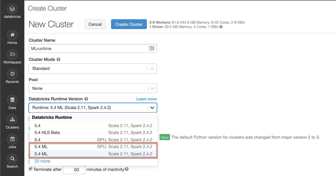
Task: Open the Jobs sidebar icon
Action: (12, 139)
